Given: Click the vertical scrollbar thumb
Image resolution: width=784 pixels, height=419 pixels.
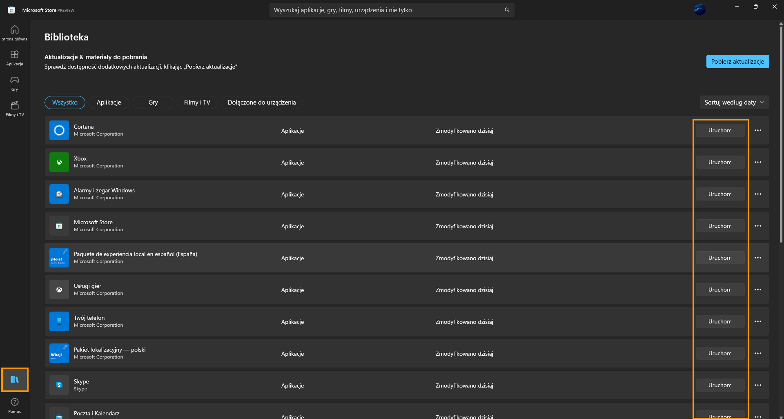Looking at the screenshot, I should click(x=781, y=135).
